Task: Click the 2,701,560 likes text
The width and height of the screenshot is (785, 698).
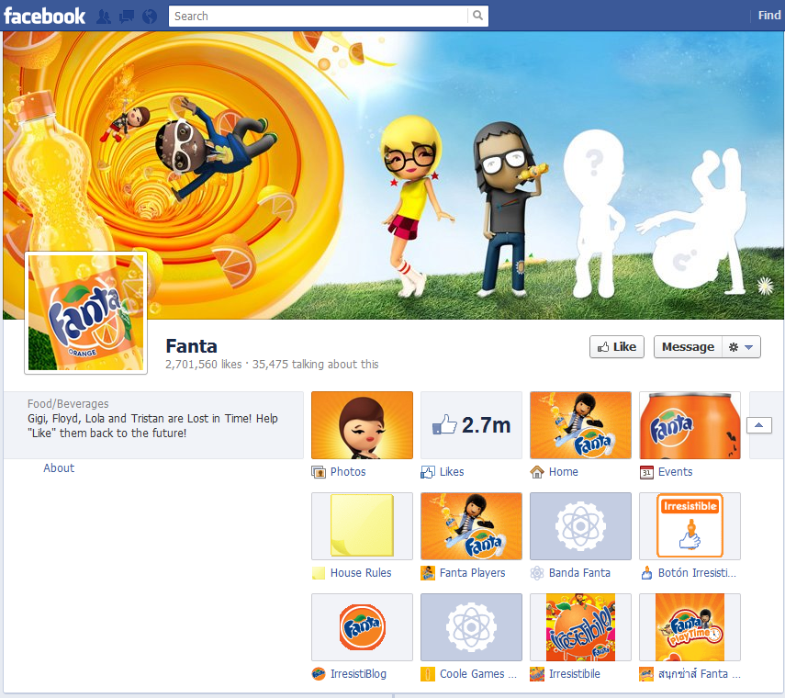Action: [203, 364]
